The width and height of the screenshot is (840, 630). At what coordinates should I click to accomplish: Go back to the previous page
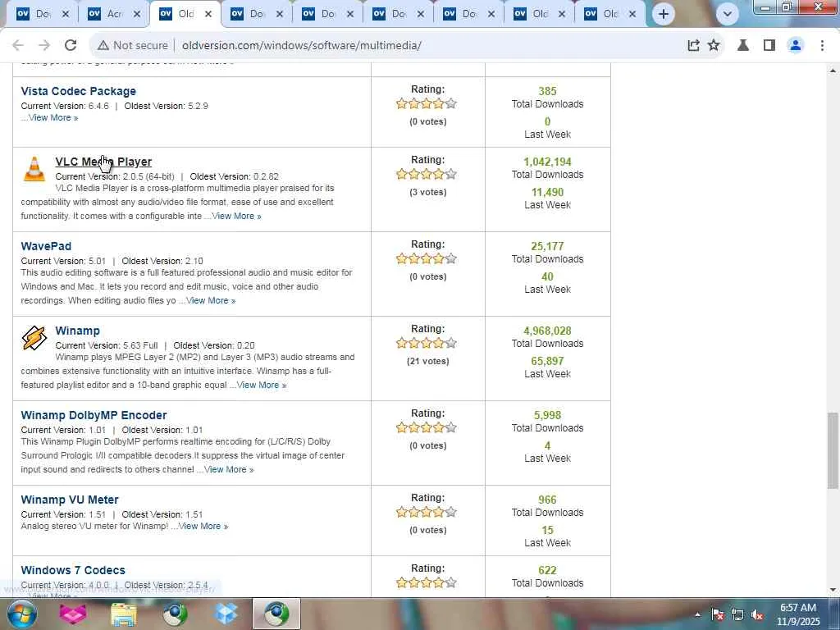[18, 46]
